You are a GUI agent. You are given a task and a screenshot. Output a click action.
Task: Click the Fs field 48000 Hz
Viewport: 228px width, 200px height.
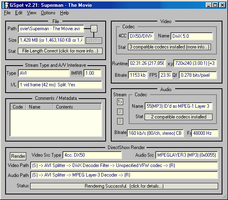205,133
